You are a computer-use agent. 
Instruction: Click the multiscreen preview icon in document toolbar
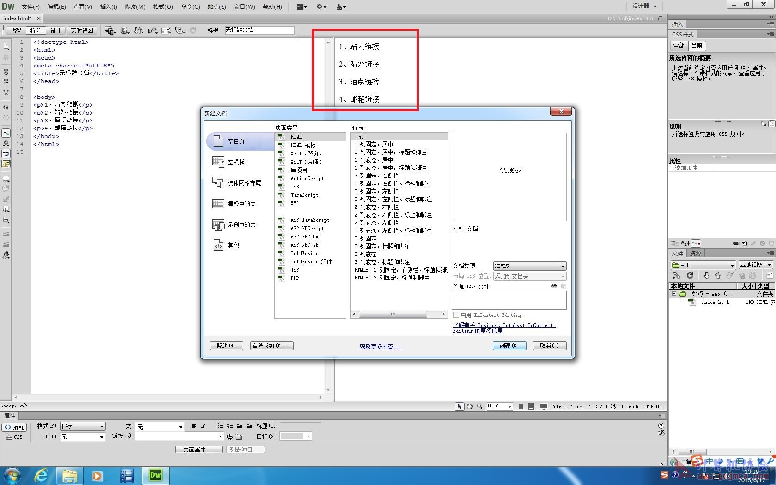109,30
